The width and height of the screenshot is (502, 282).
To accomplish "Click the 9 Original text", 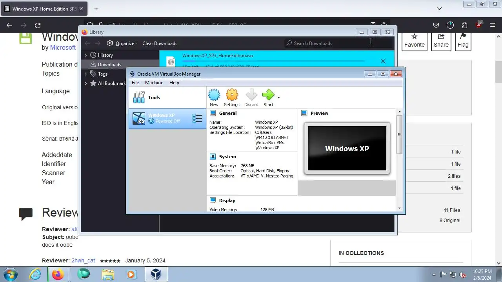I will (x=450, y=221).
